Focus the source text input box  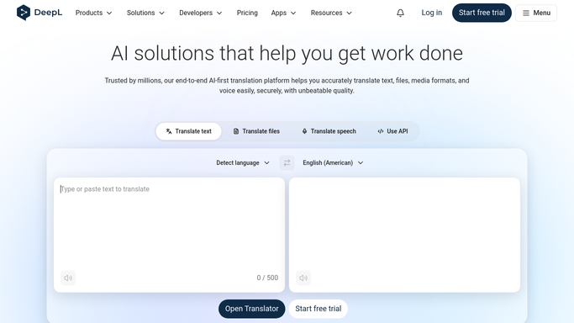click(169, 235)
